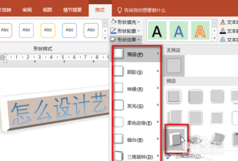Click the text effects A icon
The image size is (238, 161).
pyautogui.click(x=223, y=40)
